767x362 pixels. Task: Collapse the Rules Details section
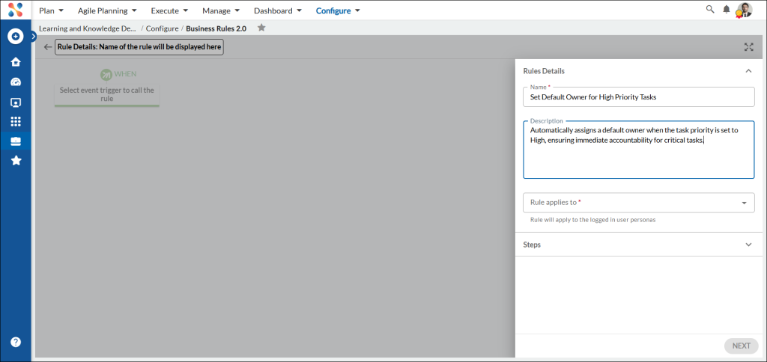pyautogui.click(x=748, y=71)
